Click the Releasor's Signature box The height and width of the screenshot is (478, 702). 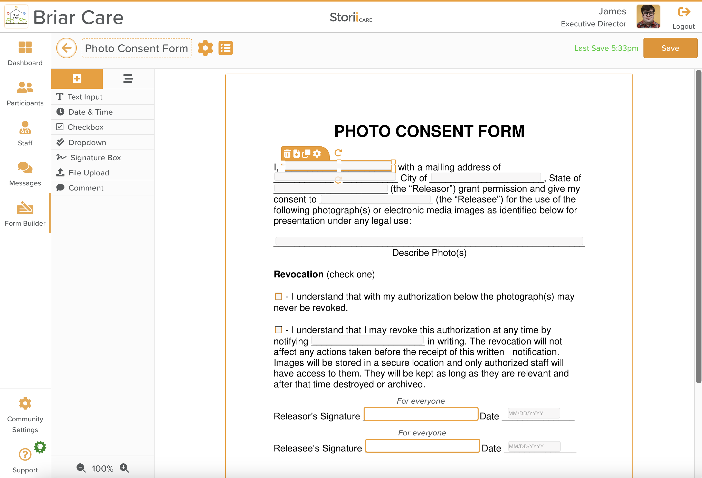pyautogui.click(x=421, y=414)
